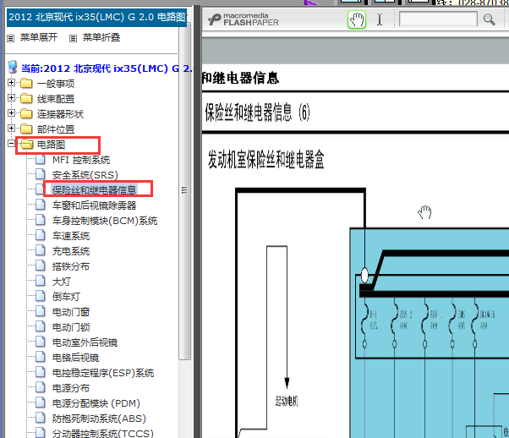The height and width of the screenshot is (438, 509).
Task: Click the page icon beside 大灯
Action: (x=41, y=282)
